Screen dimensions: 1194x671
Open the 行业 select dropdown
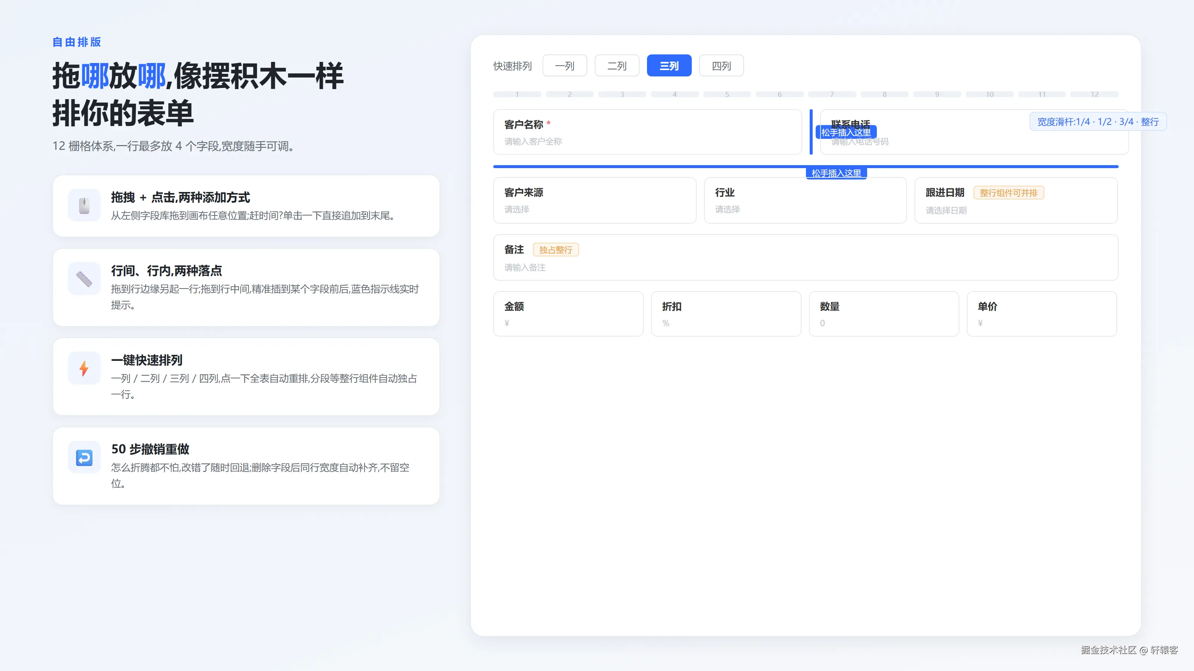(x=806, y=201)
